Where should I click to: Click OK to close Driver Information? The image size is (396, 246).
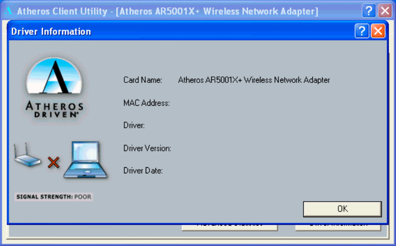342,209
